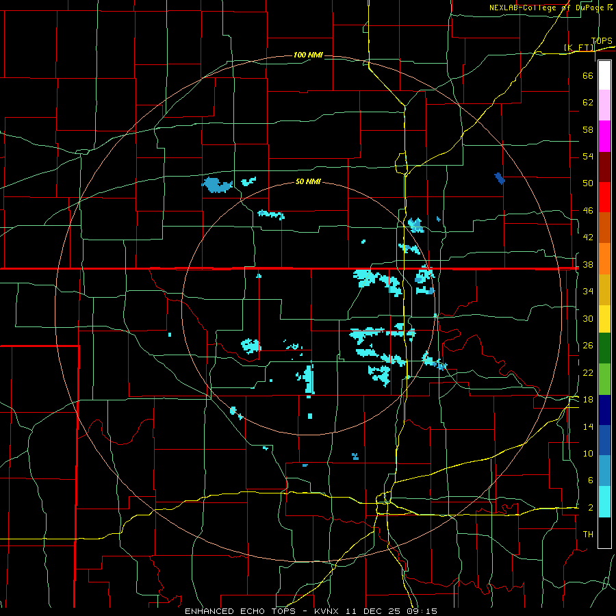Pick the cyan legend swatch
The width and height of the screenshot is (616, 616).
pyautogui.click(x=604, y=502)
